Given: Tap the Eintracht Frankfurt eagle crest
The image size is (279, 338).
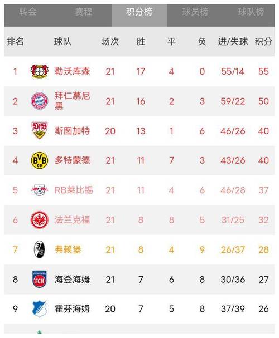Looking at the screenshot, I should (x=40, y=220).
